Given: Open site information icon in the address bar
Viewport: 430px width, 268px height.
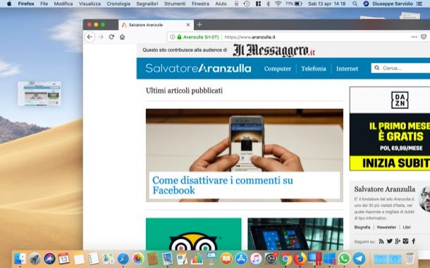Looking at the screenshot, I should 173,37.
